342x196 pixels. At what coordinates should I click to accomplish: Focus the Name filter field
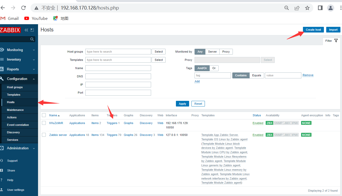118,68
